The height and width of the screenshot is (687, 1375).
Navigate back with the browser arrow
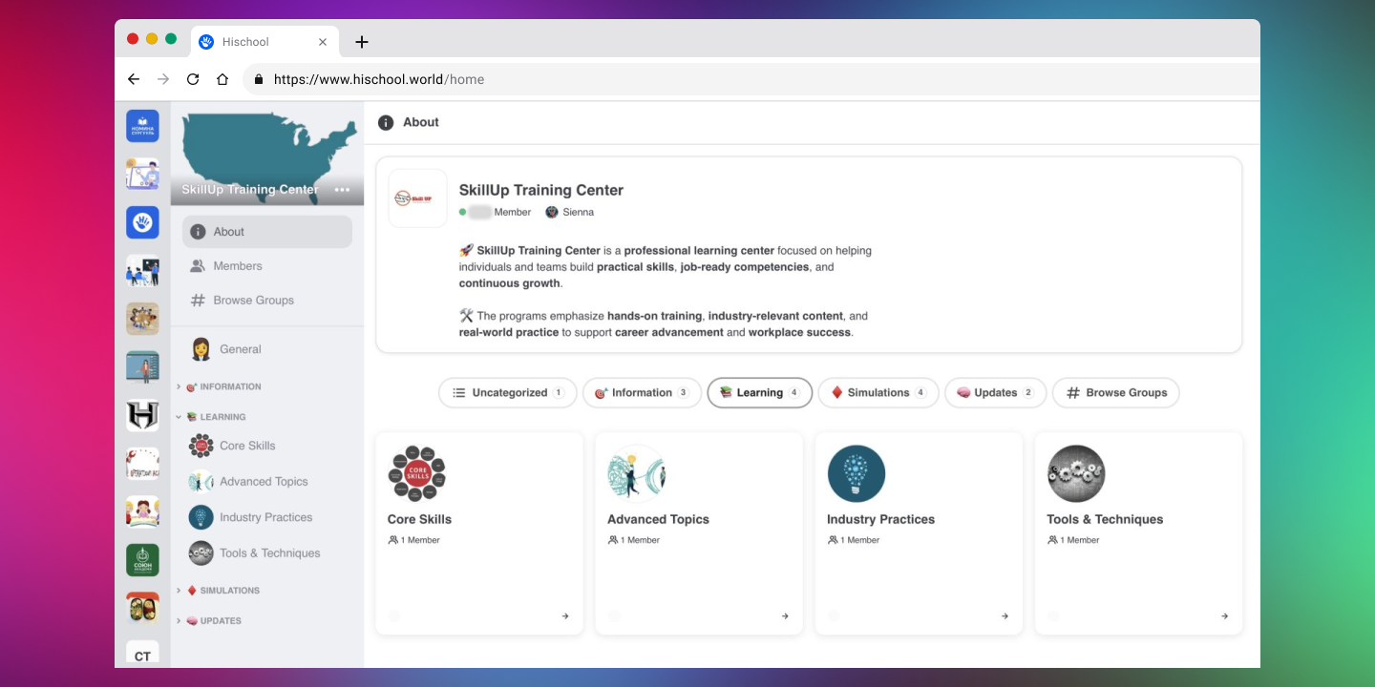click(134, 79)
